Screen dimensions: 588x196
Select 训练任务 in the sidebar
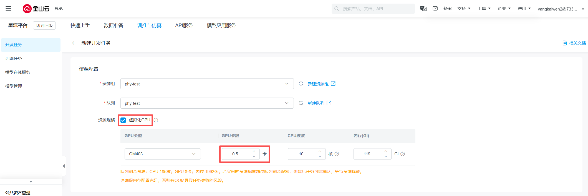pos(14,59)
